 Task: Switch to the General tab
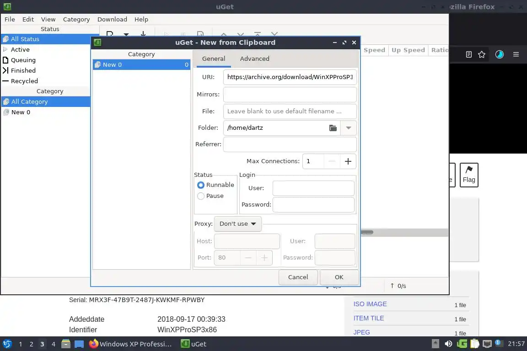click(x=214, y=58)
